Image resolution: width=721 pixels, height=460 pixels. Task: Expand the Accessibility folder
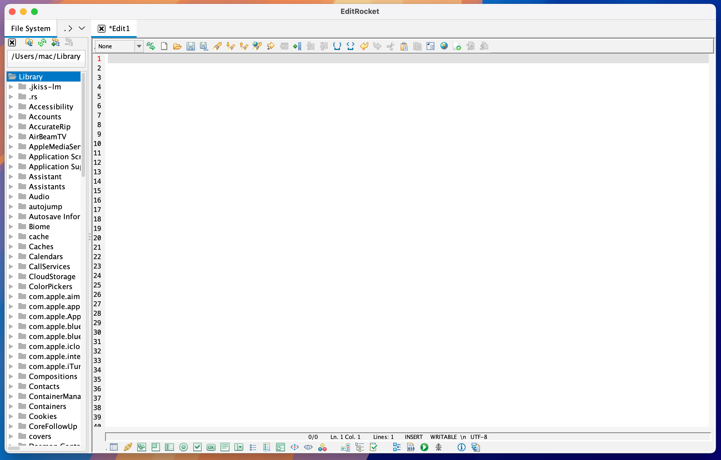pos(11,107)
